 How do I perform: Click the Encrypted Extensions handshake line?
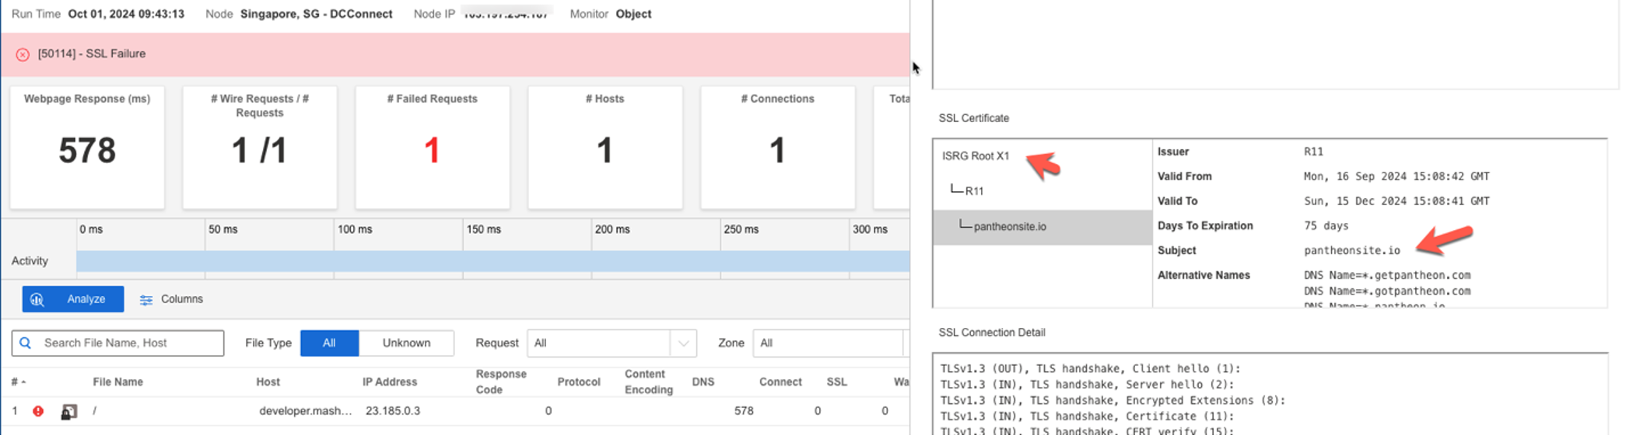pyautogui.click(x=1113, y=401)
